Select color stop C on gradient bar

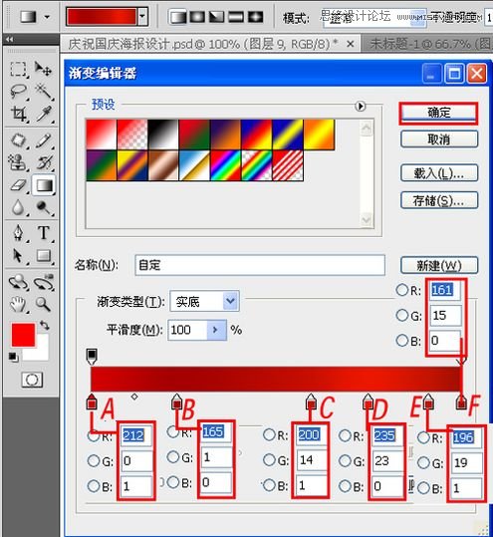[311, 402]
